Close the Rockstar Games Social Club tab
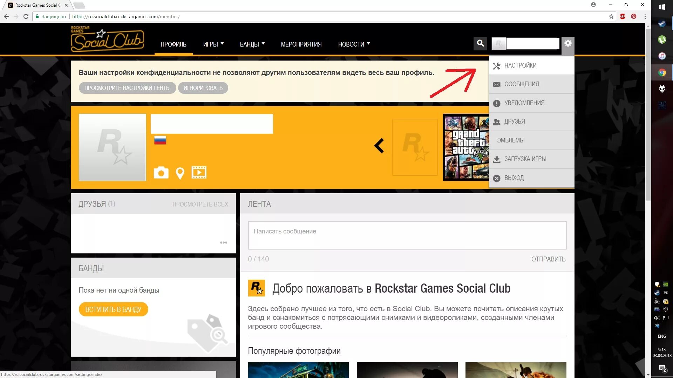673x378 pixels. [66, 5]
